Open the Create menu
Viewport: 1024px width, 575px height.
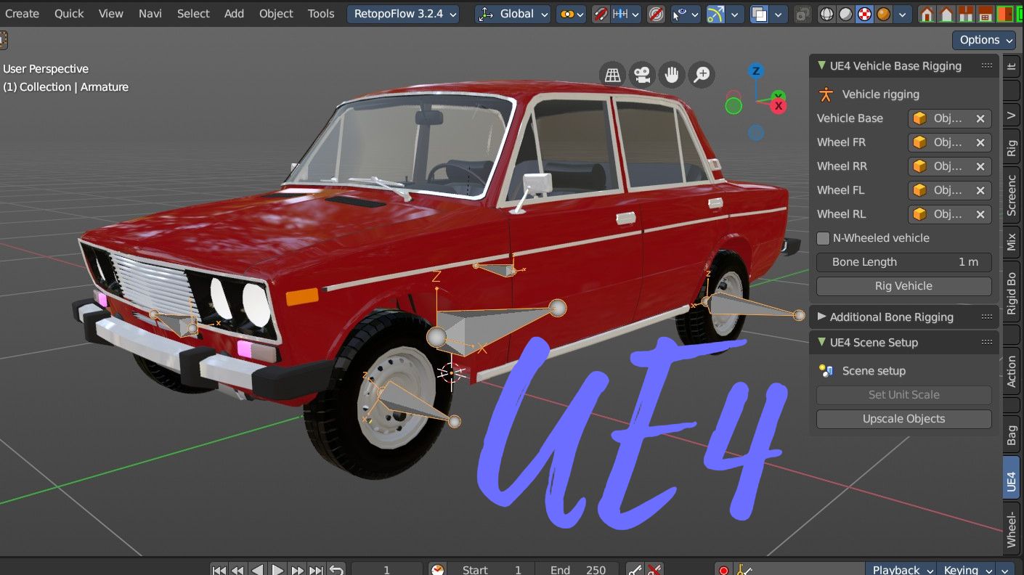[22, 14]
